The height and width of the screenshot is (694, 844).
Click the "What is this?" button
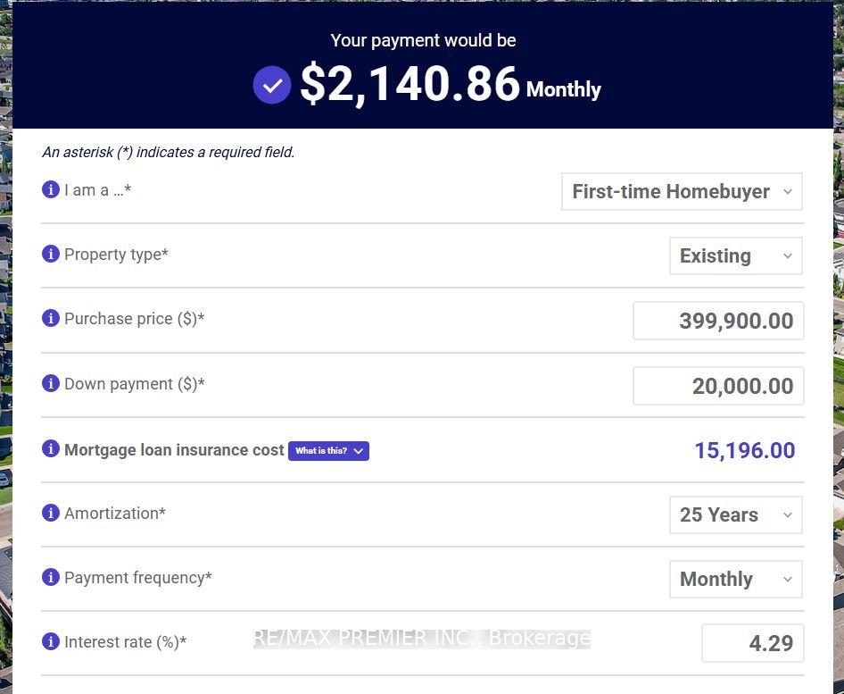point(328,451)
